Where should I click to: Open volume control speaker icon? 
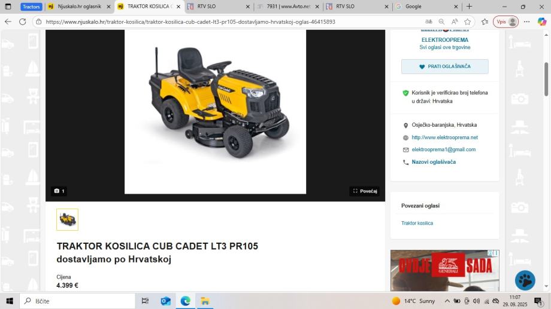pos(476,301)
